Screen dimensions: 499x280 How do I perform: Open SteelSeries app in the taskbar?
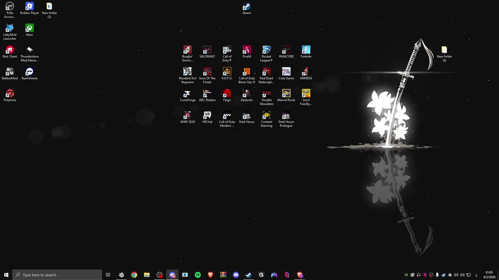click(x=121, y=275)
